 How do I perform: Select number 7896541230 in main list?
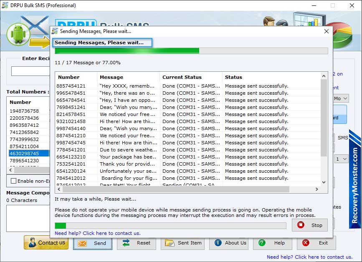pos(29,161)
